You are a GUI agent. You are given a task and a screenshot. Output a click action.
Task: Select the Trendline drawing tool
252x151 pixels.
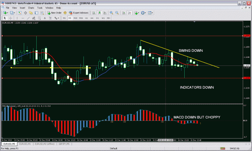click(x=28, y=18)
